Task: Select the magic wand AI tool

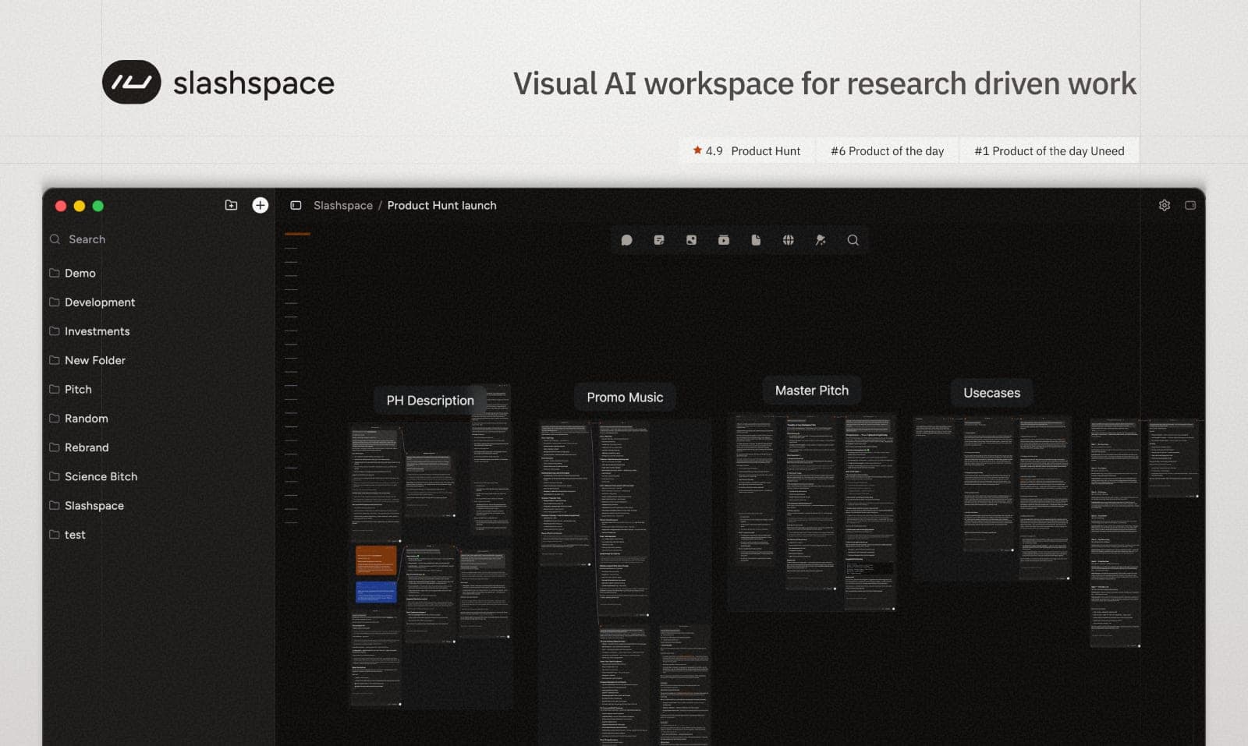Action: click(x=821, y=240)
